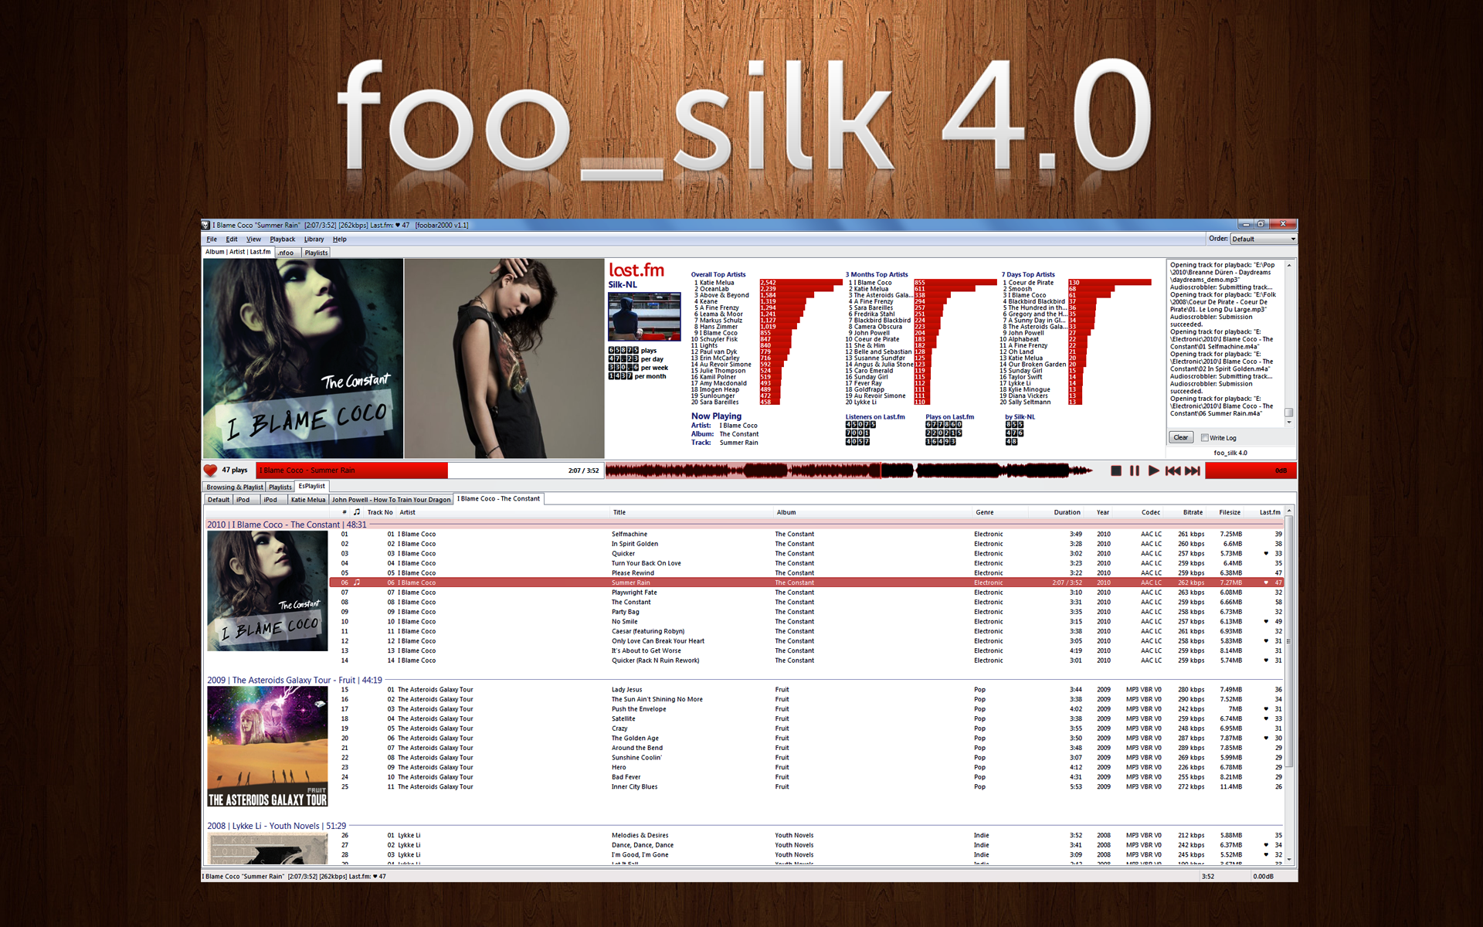The height and width of the screenshot is (927, 1483).
Task: Seek within the red track progress bar
Action: click(430, 470)
